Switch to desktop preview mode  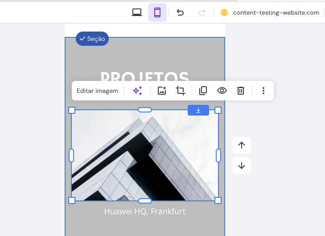coord(137,12)
